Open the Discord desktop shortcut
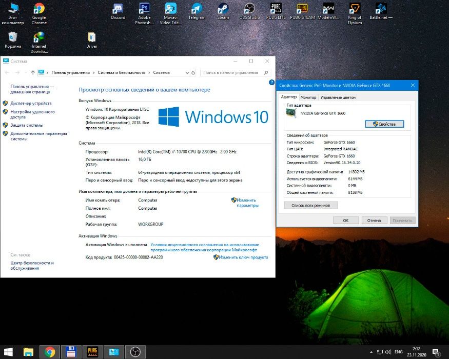The height and width of the screenshot is (359, 449). click(x=118, y=11)
